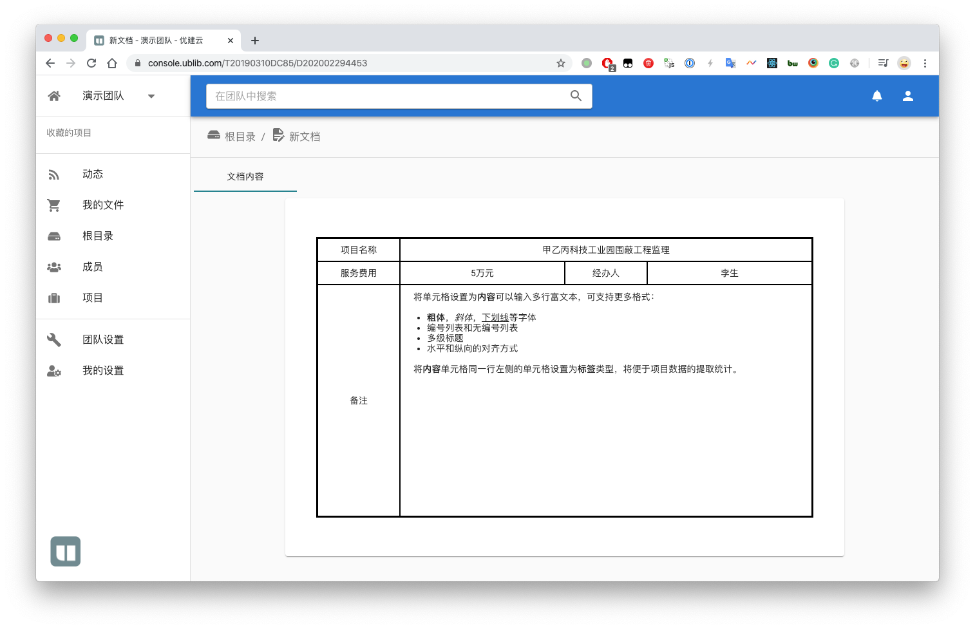Open 动态 feed in sidebar
975x629 pixels.
[93, 174]
